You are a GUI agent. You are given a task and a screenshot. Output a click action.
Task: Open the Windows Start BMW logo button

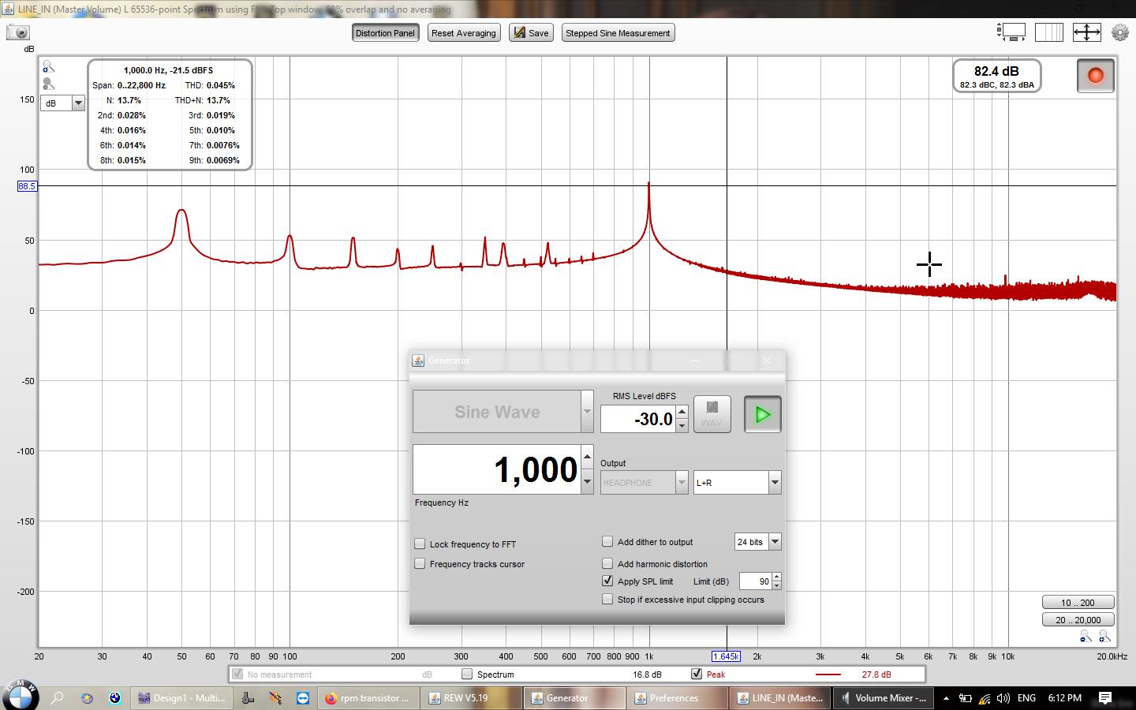tap(20, 697)
